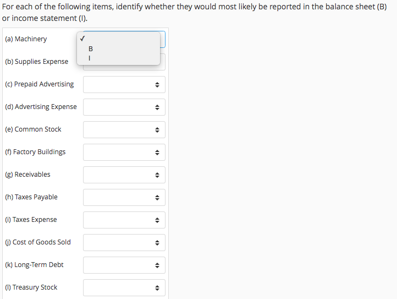
Task: Click the Machinery item label
Action: click(26, 39)
